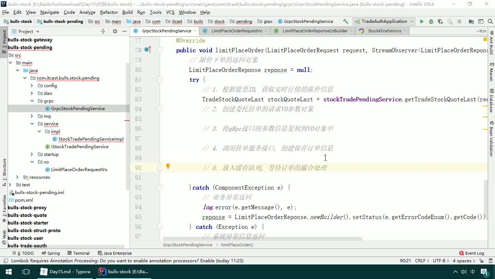This screenshot has height=279, width=495.
Task: Click the override gutter icon on line 78
Action: click(x=147, y=49)
